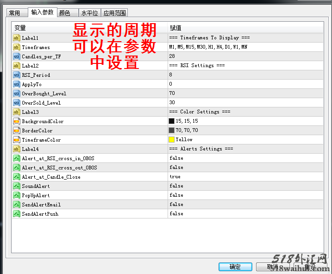
Task: Click the 取消 button
Action: tap(273, 267)
